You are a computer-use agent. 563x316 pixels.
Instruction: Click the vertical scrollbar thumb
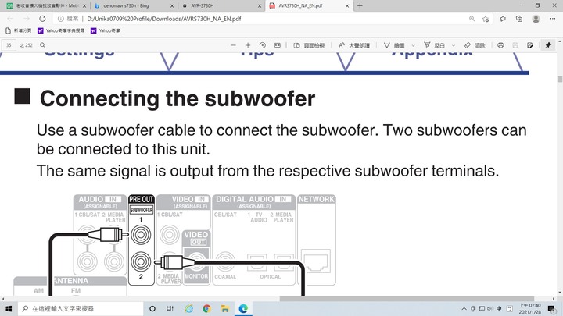(x=560, y=79)
